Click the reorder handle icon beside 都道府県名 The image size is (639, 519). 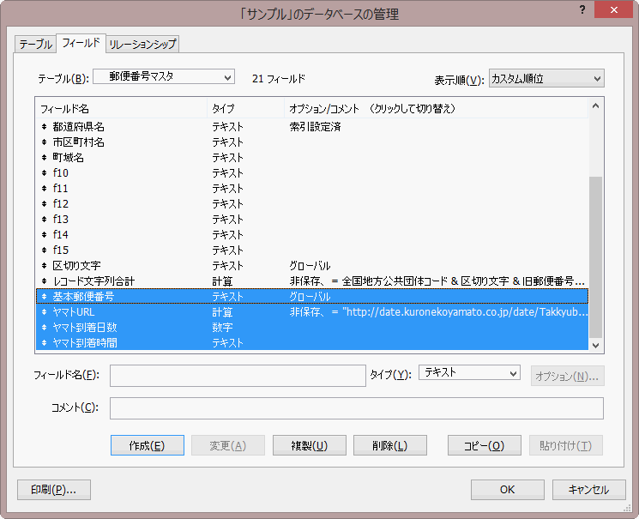(44, 127)
